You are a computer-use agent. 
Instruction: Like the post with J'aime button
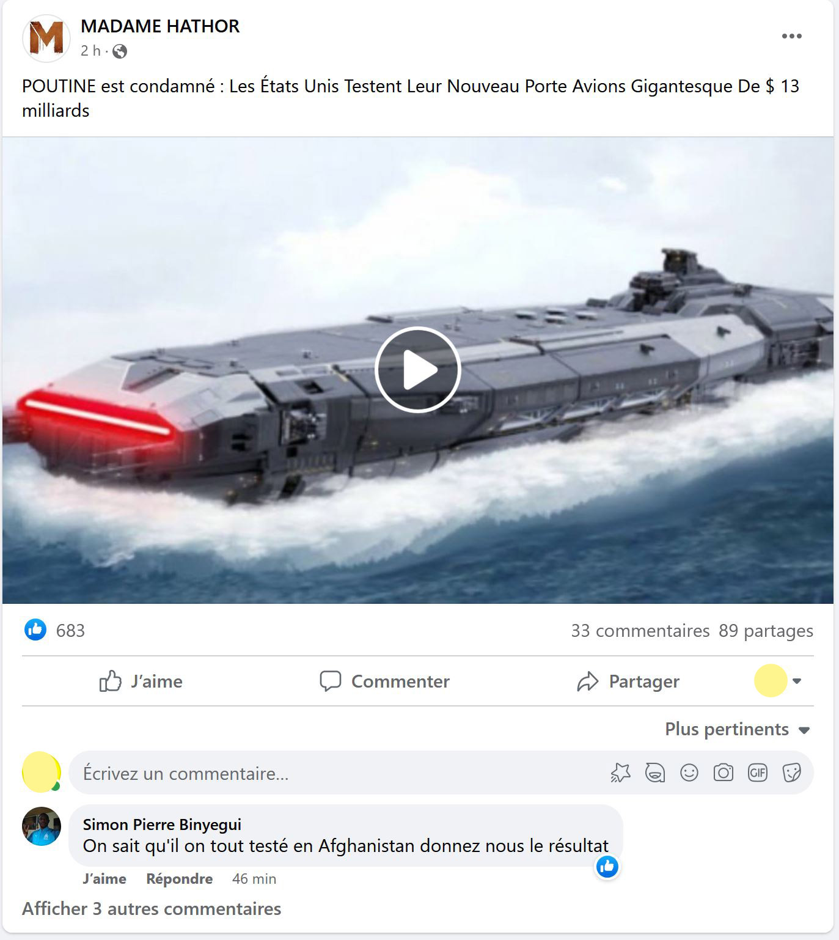coord(141,681)
